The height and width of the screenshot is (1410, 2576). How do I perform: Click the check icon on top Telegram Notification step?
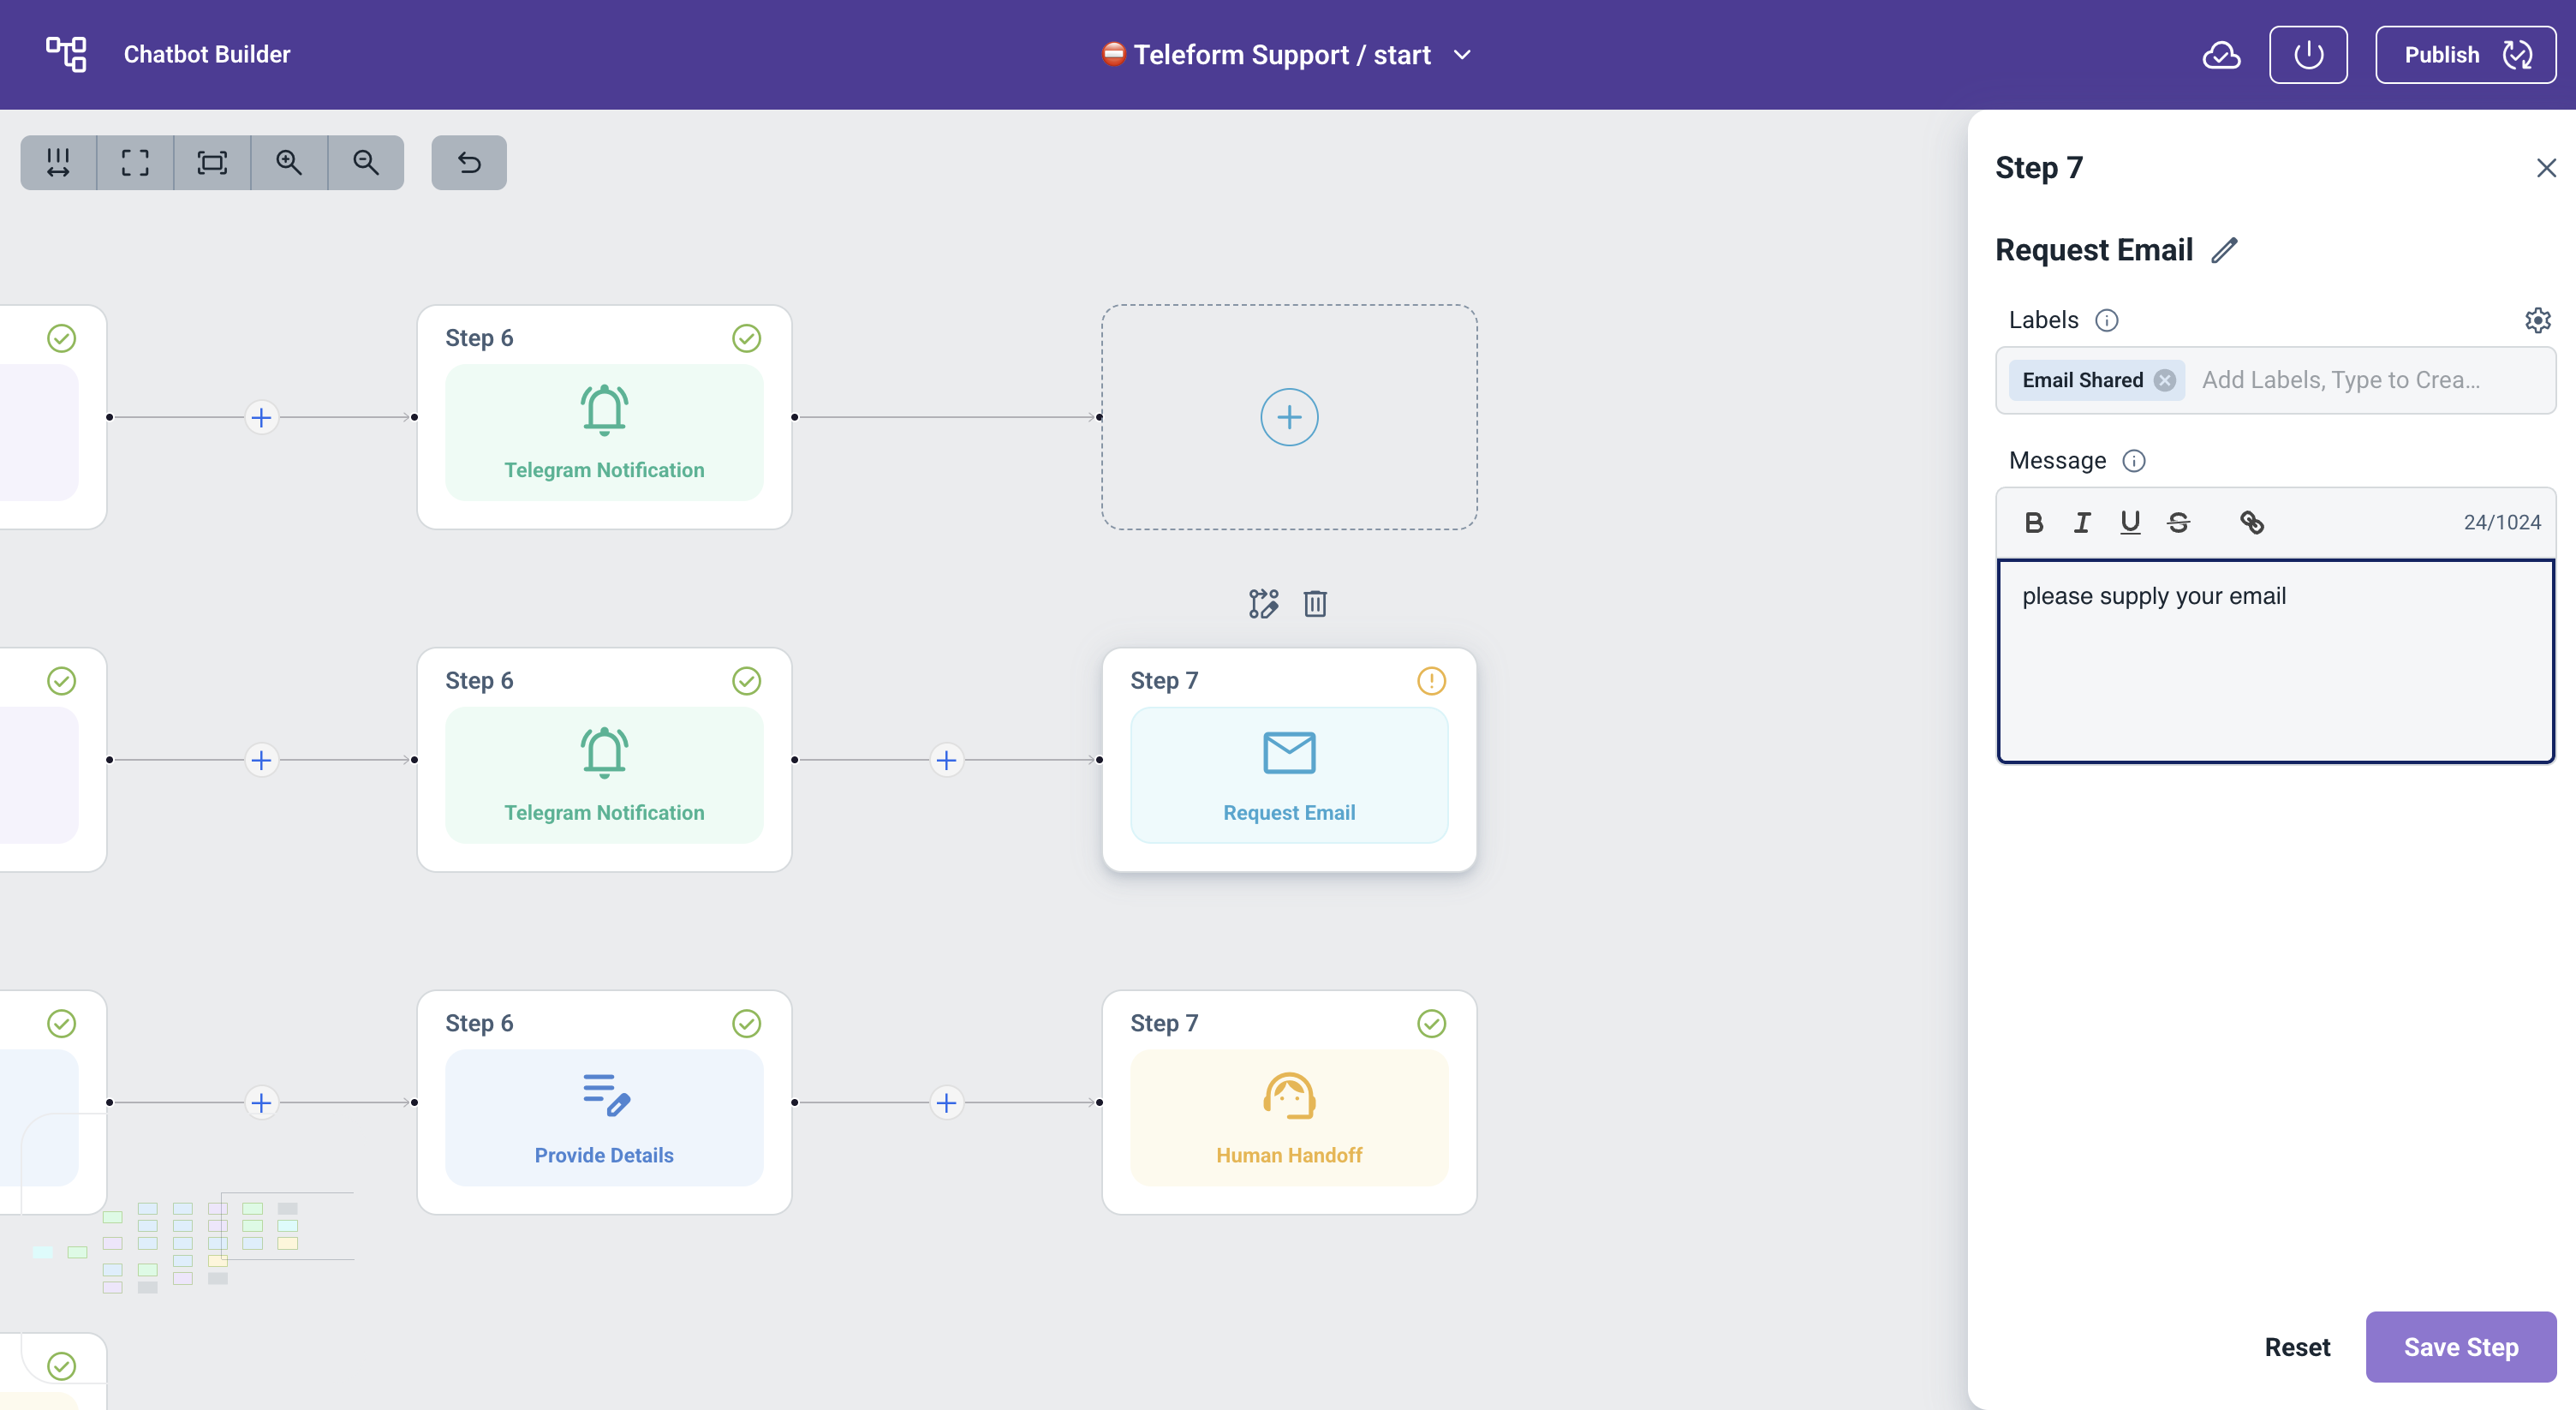pos(746,338)
